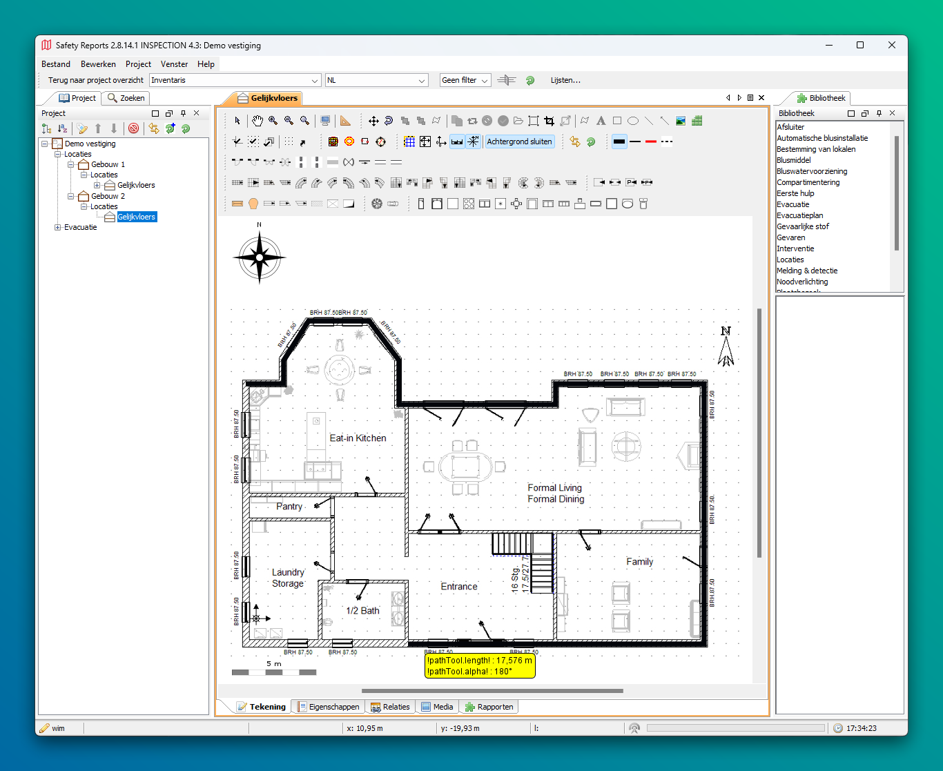
Task: Select the text tool 'A' icon
Action: point(601,121)
